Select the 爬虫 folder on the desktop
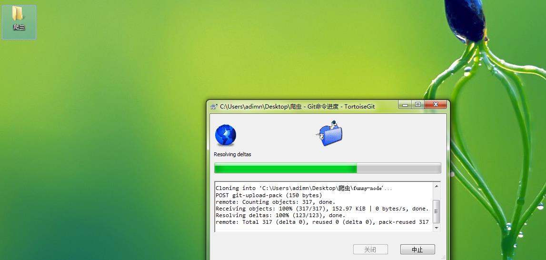The height and width of the screenshot is (260, 546). (19, 22)
